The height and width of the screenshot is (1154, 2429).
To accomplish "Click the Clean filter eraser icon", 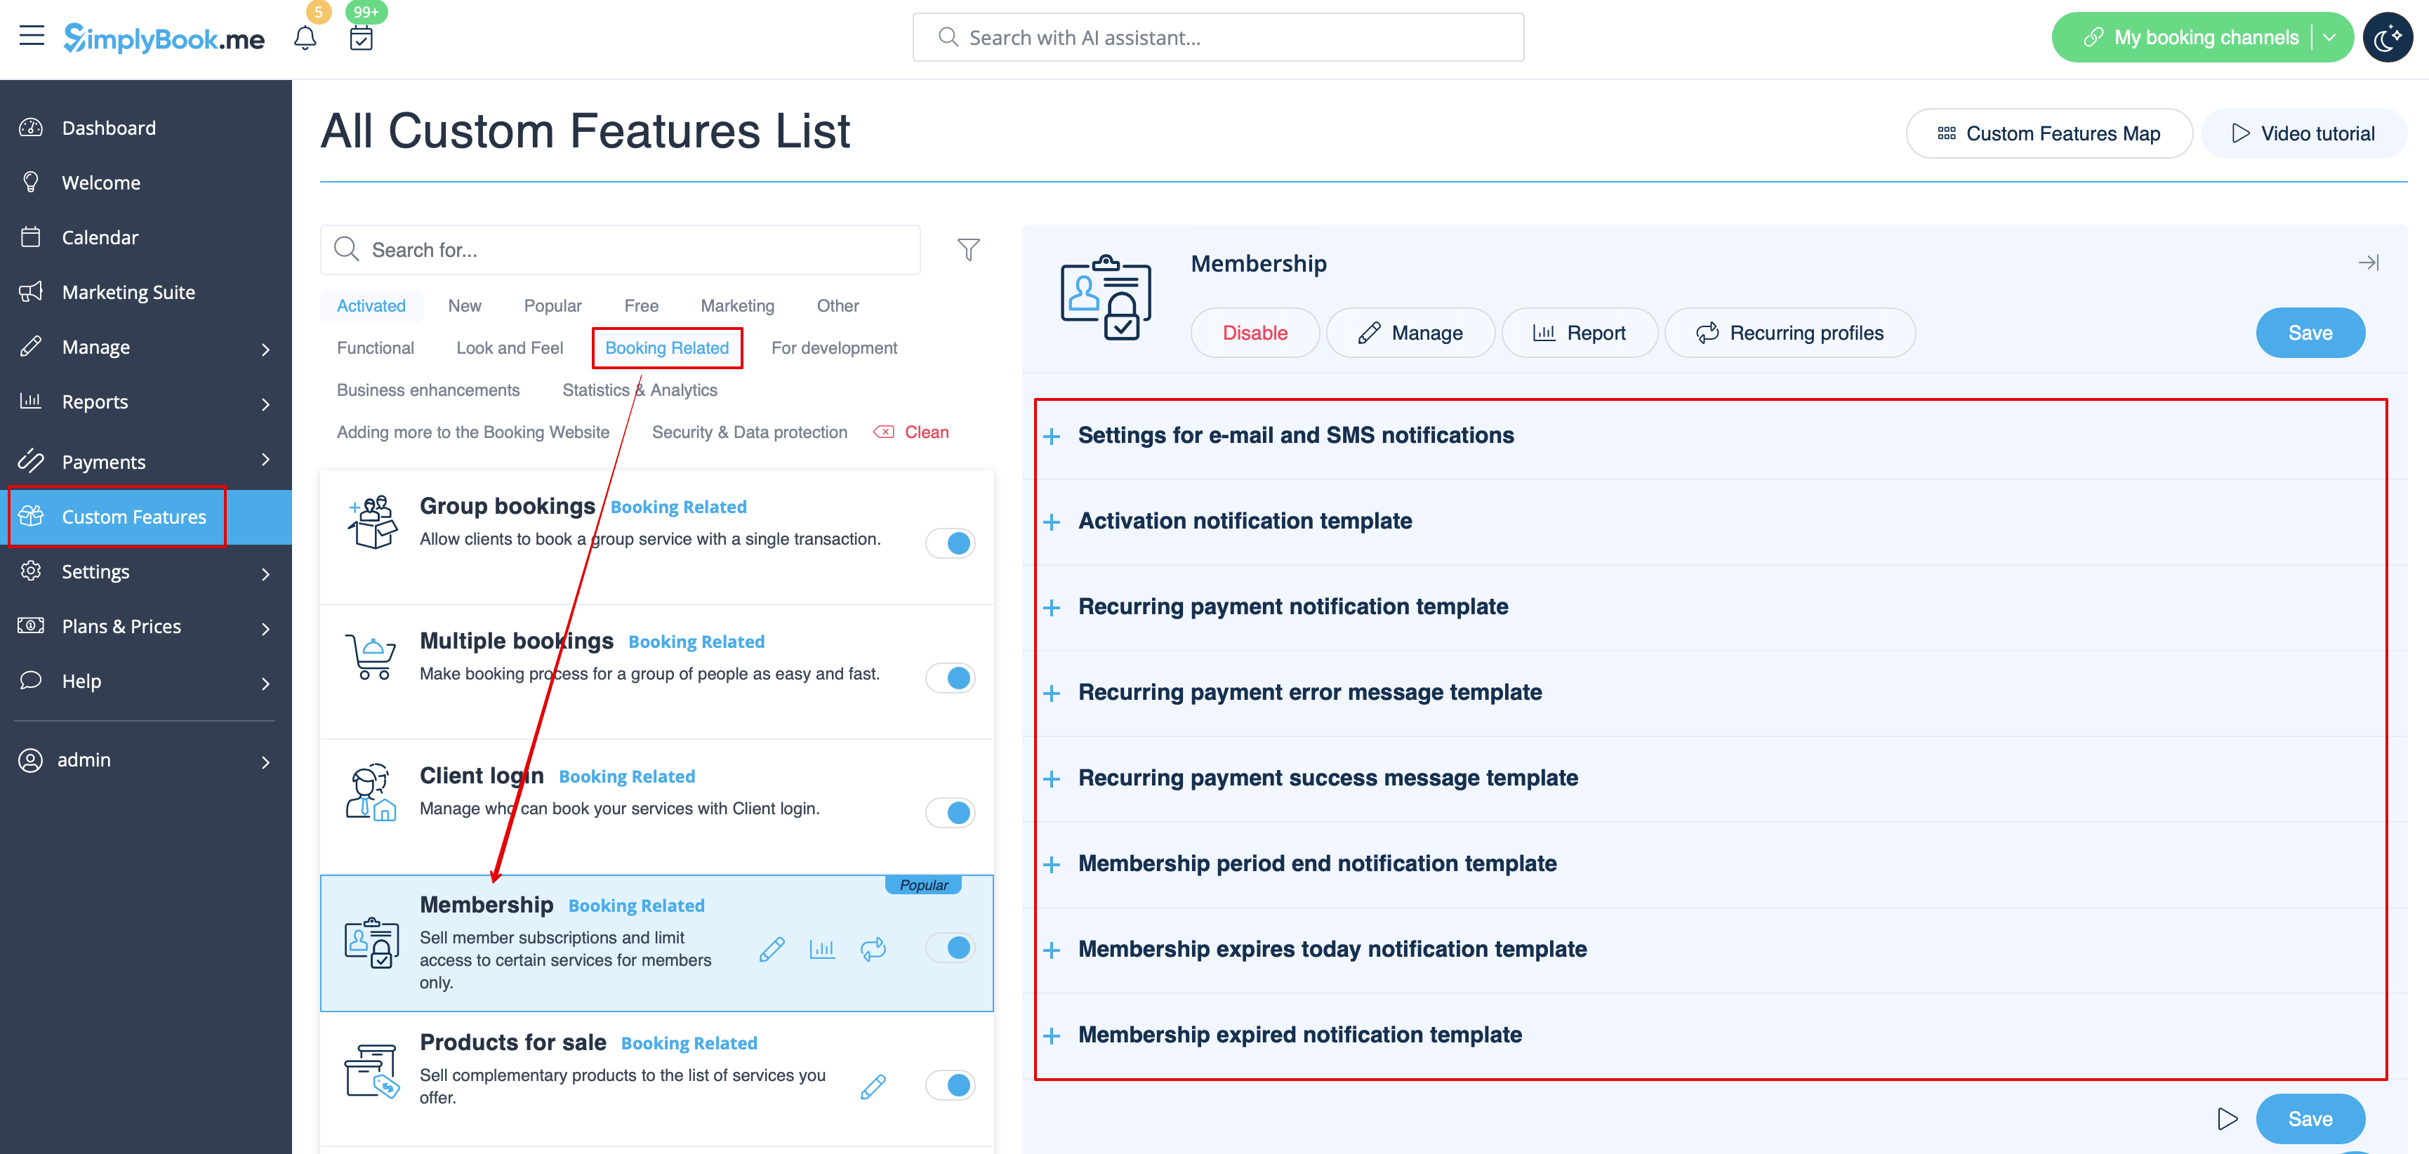I will coord(884,432).
